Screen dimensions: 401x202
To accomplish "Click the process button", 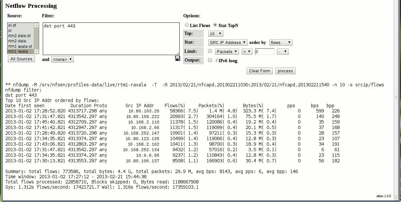I will coord(285,71).
